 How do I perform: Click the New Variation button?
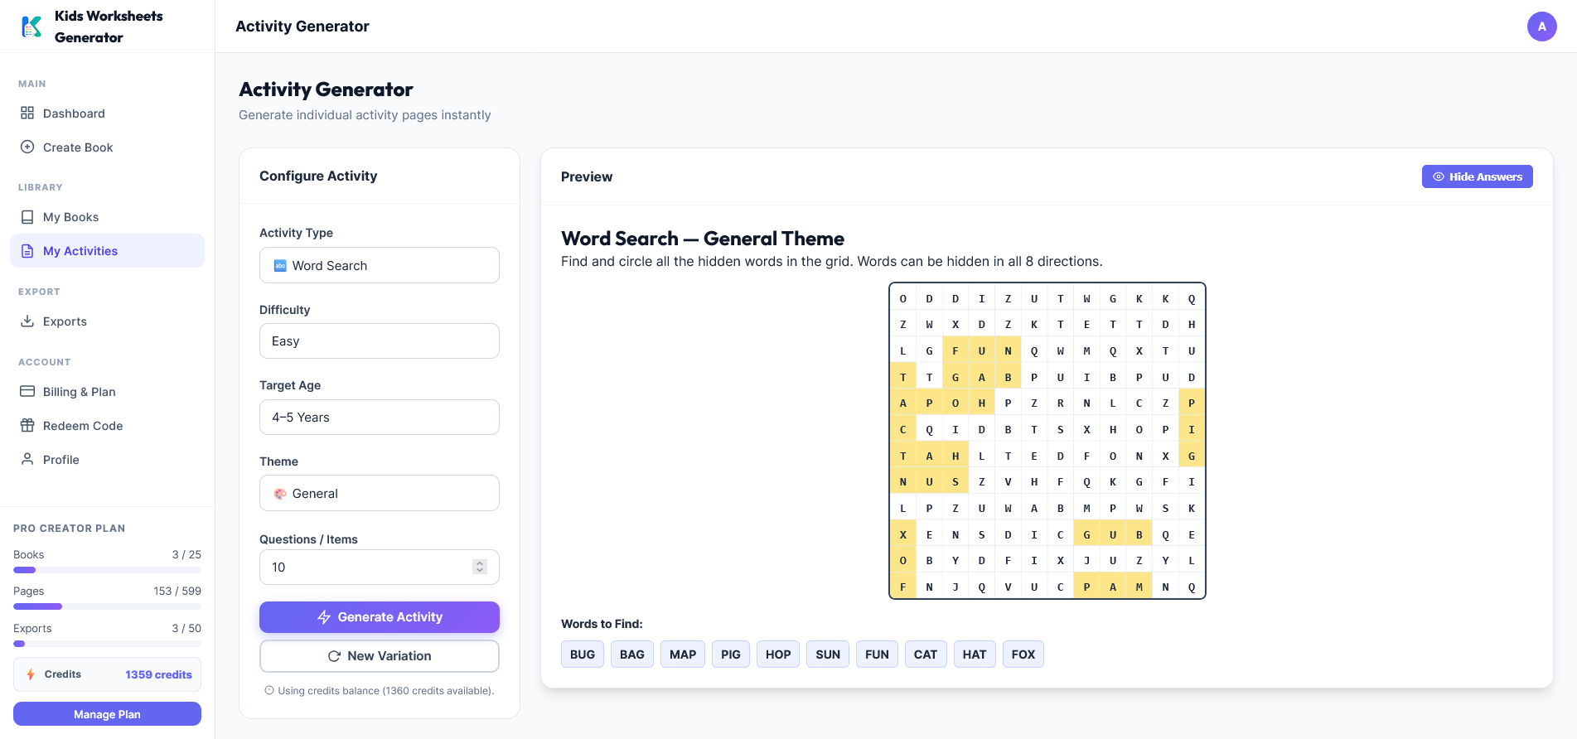pyautogui.click(x=380, y=655)
